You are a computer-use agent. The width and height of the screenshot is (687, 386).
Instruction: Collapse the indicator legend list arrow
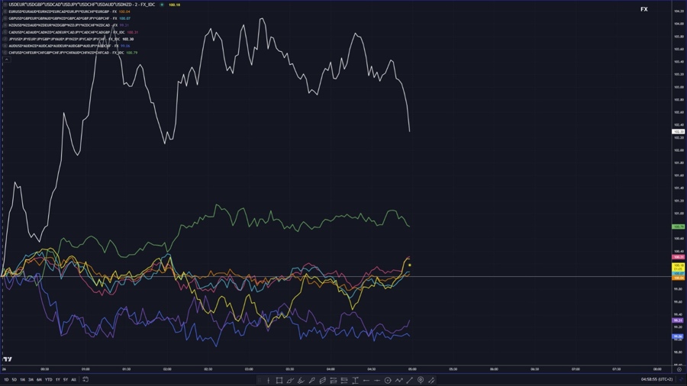tap(6, 60)
